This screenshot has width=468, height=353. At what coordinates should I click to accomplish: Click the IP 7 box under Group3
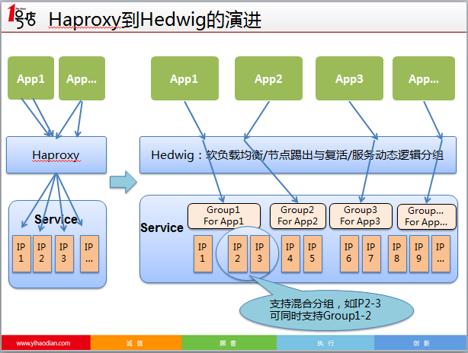(x=371, y=253)
